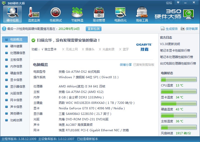Click monitor value 三星 SAM08A3 S22B150

pos(85,114)
